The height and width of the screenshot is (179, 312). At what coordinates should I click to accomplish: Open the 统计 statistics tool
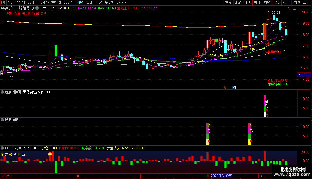257,2
